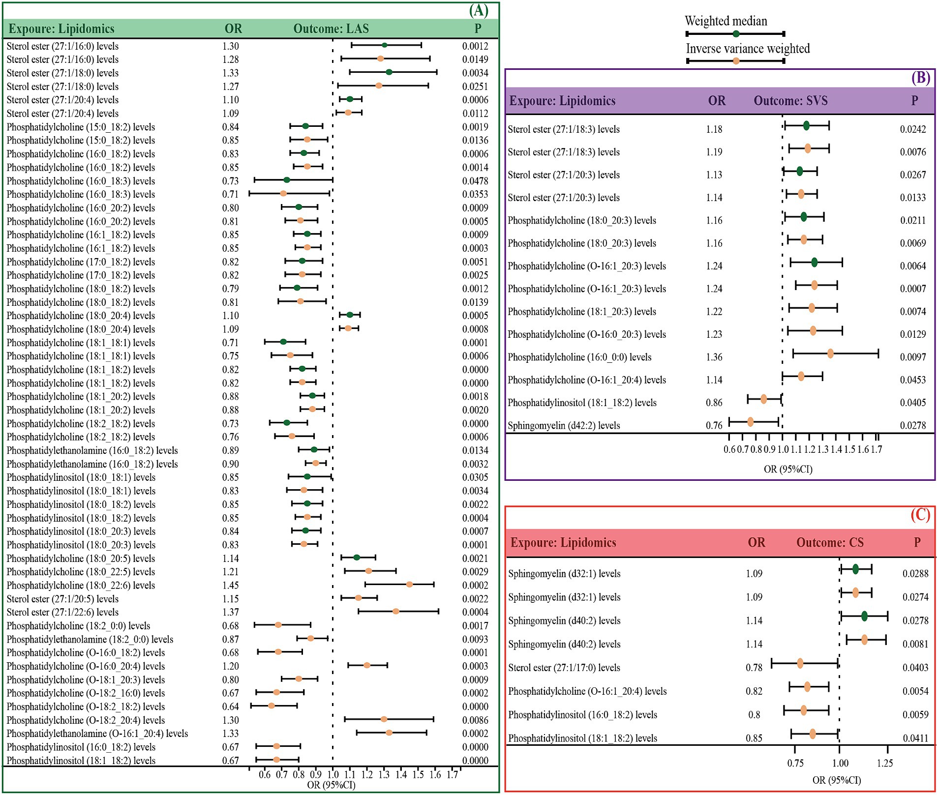
Task: Click Phosphatidylinositol (18:1_18:2) levels in panel A
Action: 81,761
